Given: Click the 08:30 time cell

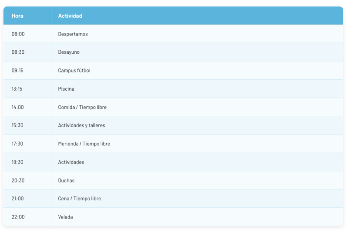Looking at the screenshot, I should 18,52.
